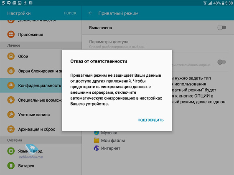Click the lock screen padlock icon
Viewport: 234px width, 175px height.
click(11, 71)
